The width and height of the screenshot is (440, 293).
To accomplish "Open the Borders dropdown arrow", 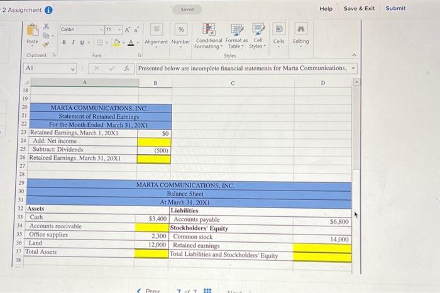I will [107, 43].
